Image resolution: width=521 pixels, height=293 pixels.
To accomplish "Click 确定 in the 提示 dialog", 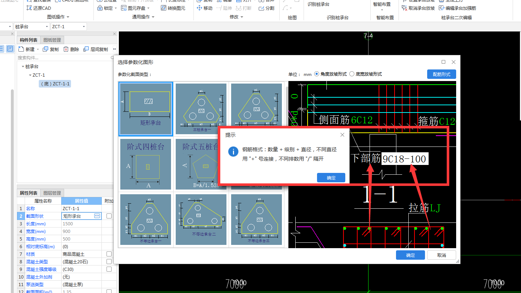I will click(331, 178).
